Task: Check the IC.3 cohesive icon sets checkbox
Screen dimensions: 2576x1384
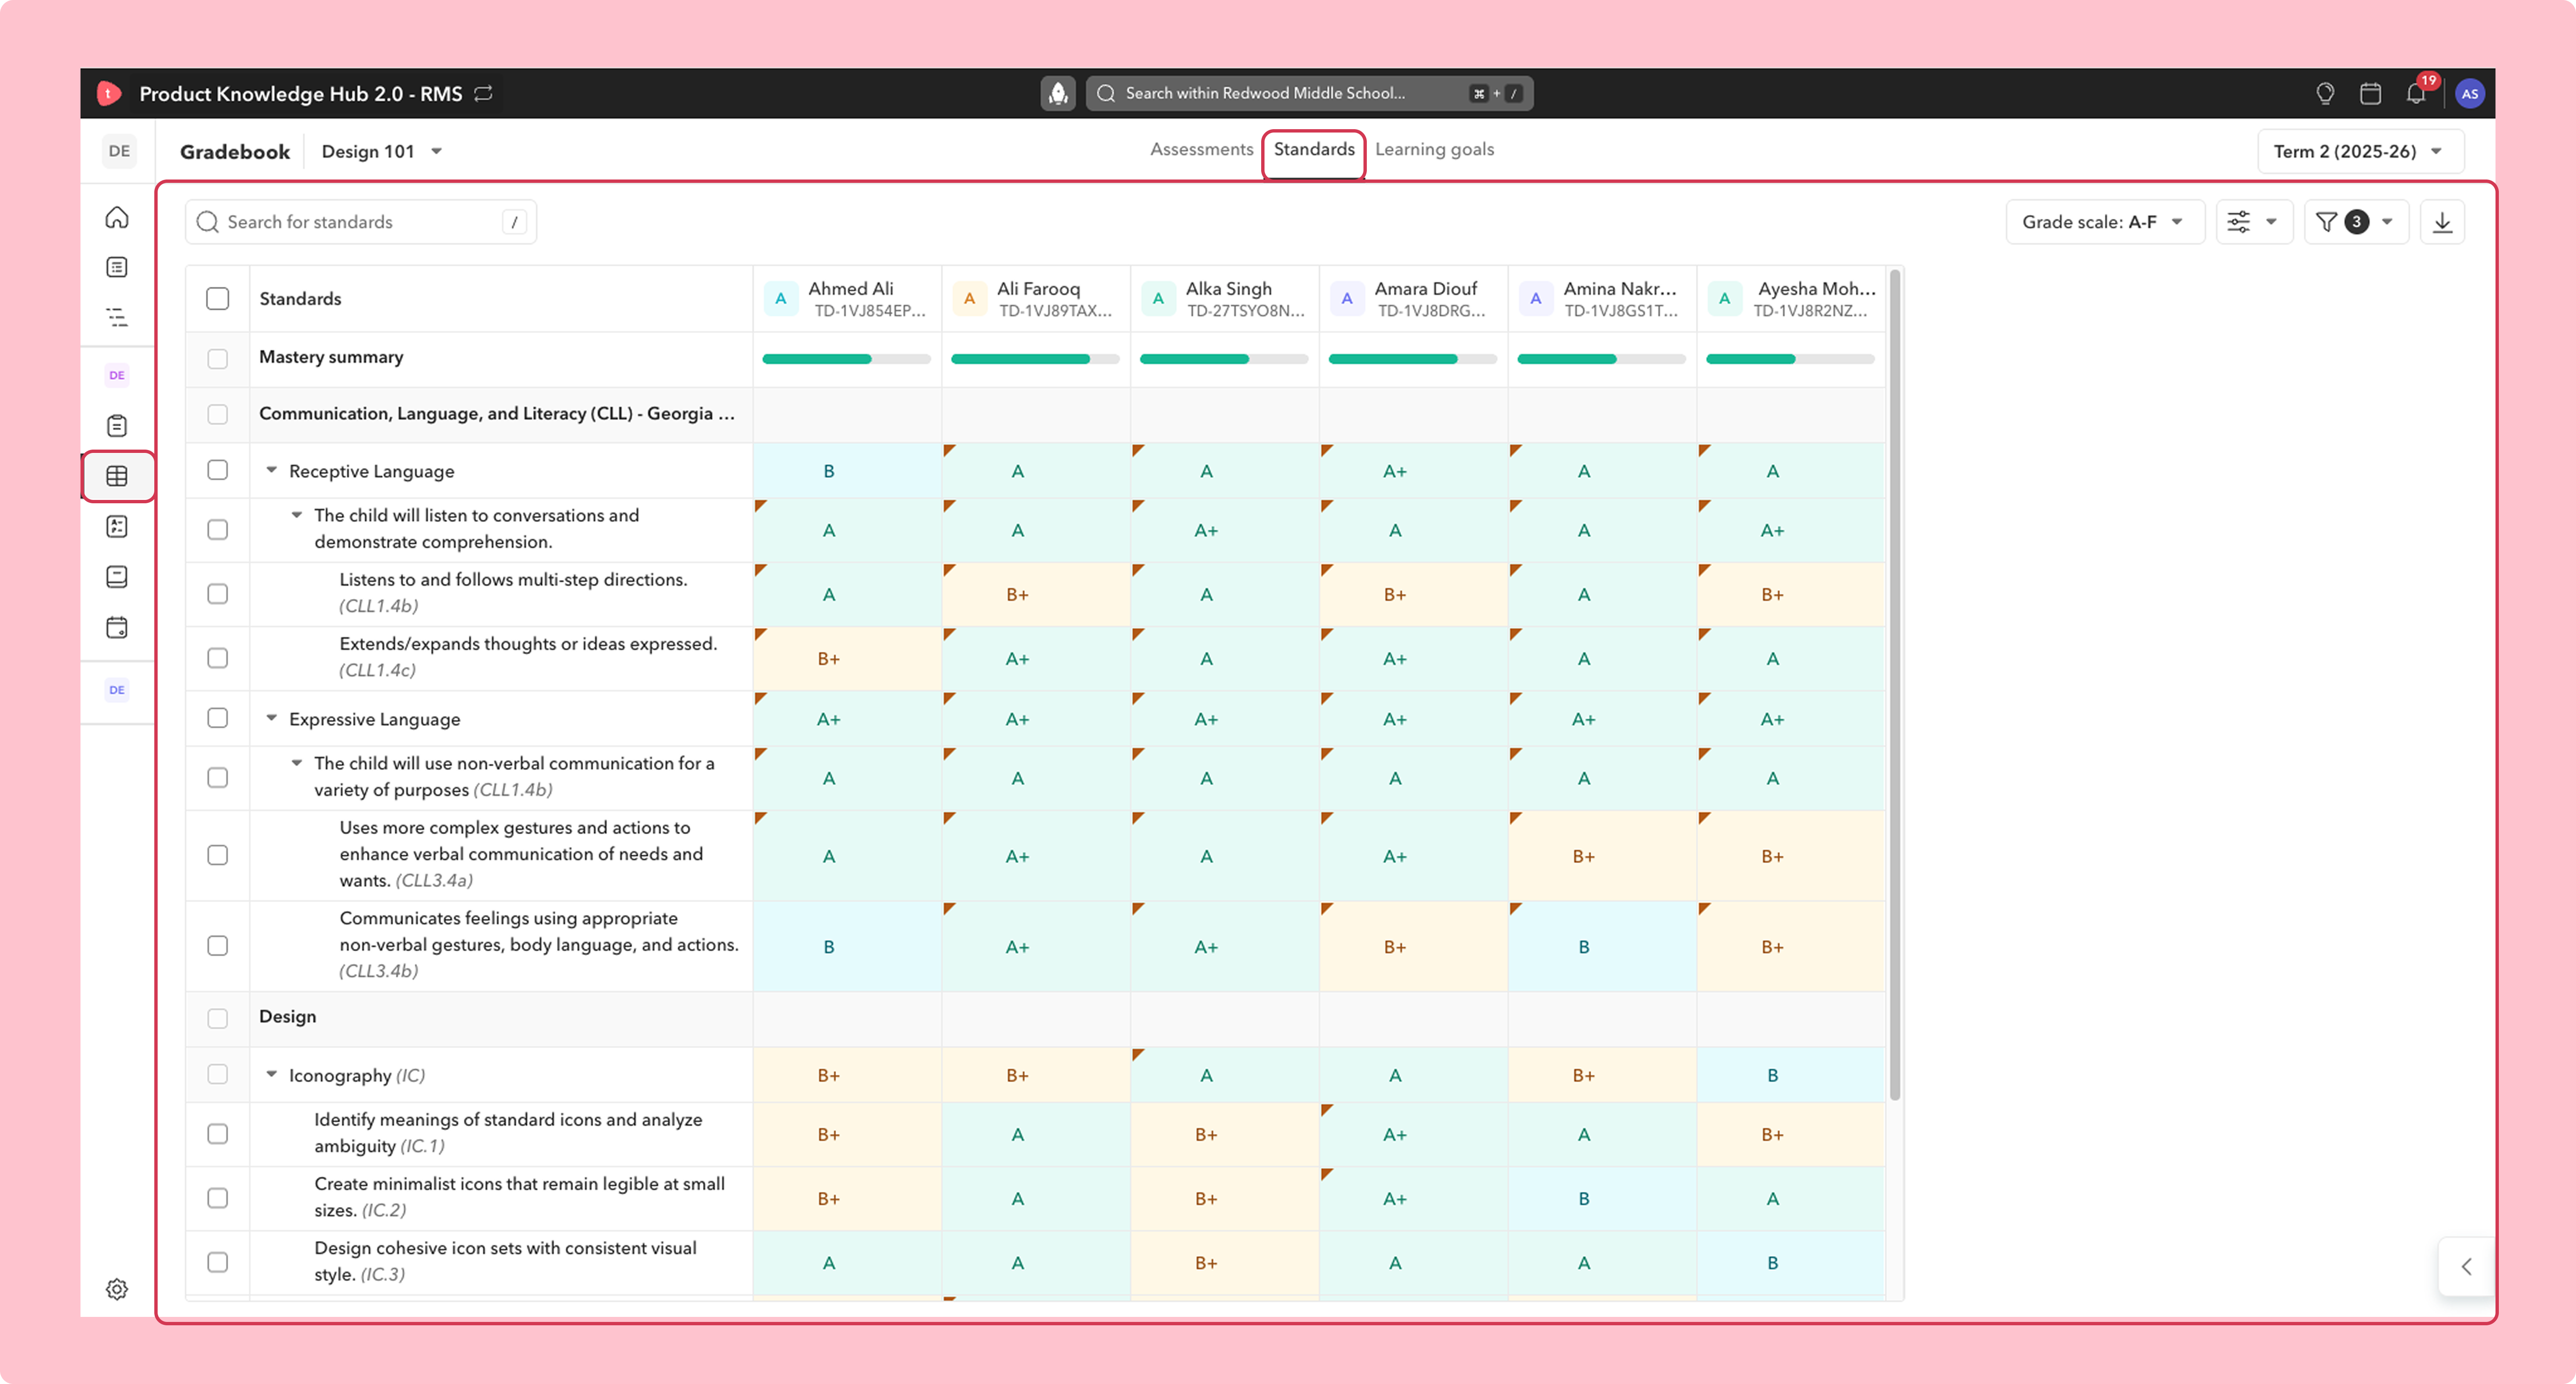Action: pyautogui.click(x=217, y=1262)
